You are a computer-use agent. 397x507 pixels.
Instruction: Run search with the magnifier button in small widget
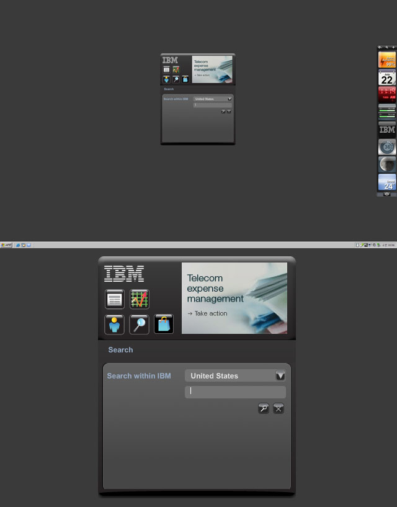coord(223,112)
